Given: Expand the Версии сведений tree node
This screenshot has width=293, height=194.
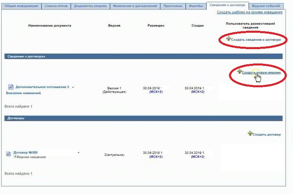Looking at the screenshot, I should 15,157.
